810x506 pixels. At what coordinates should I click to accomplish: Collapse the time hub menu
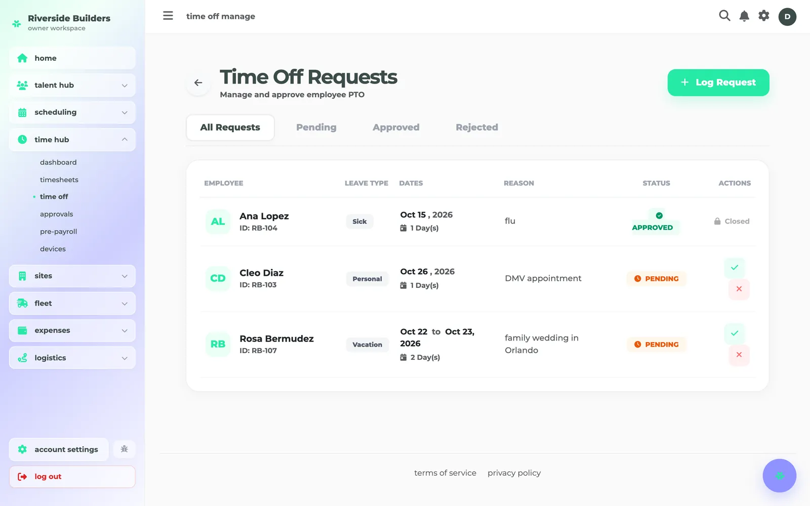(x=72, y=140)
